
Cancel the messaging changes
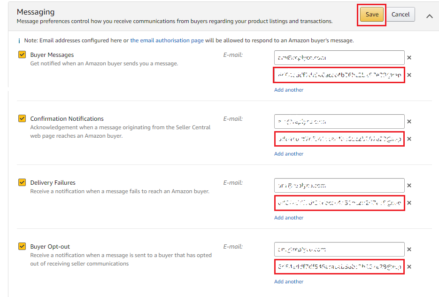click(x=400, y=15)
